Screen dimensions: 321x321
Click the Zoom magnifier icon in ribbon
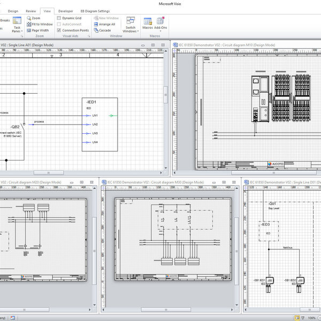pyautogui.click(x=29, y=18)
